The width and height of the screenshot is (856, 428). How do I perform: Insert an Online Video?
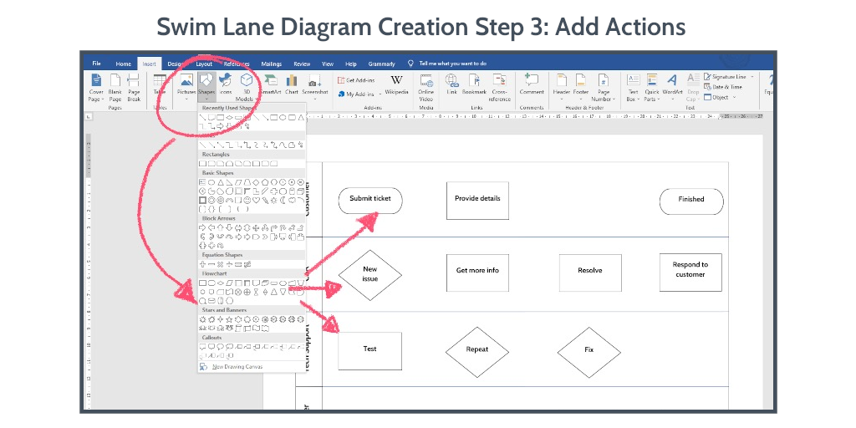point(425,87)
